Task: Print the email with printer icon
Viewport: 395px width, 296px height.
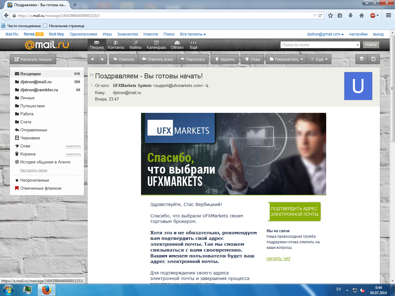Action: 362,59
